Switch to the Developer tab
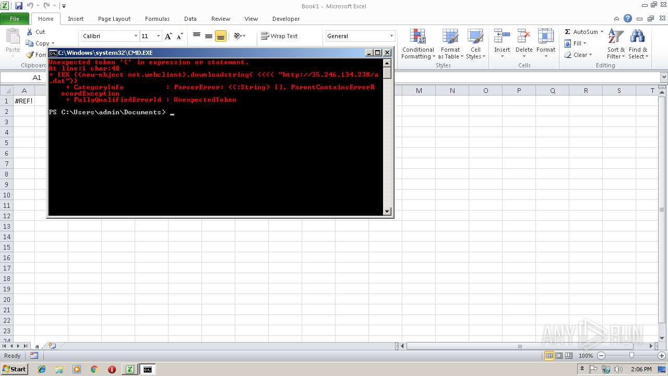668x376 pixels. (286, 19)
